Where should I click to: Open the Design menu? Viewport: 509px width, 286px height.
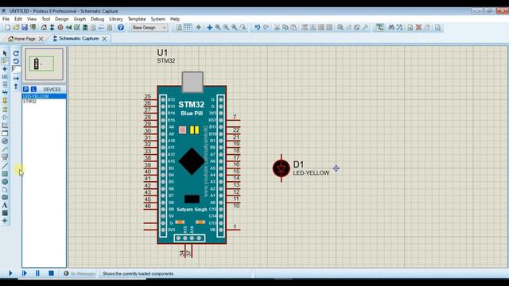(x=62, y=19)
